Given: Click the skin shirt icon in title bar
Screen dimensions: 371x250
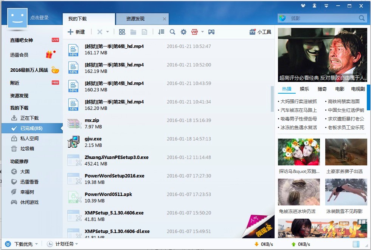Looking at the screenshot, I should point(303,6).
